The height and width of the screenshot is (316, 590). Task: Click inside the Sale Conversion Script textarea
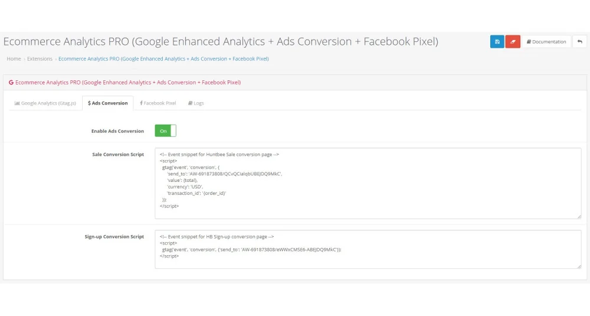pyautogui.click(x=368, y=183)
